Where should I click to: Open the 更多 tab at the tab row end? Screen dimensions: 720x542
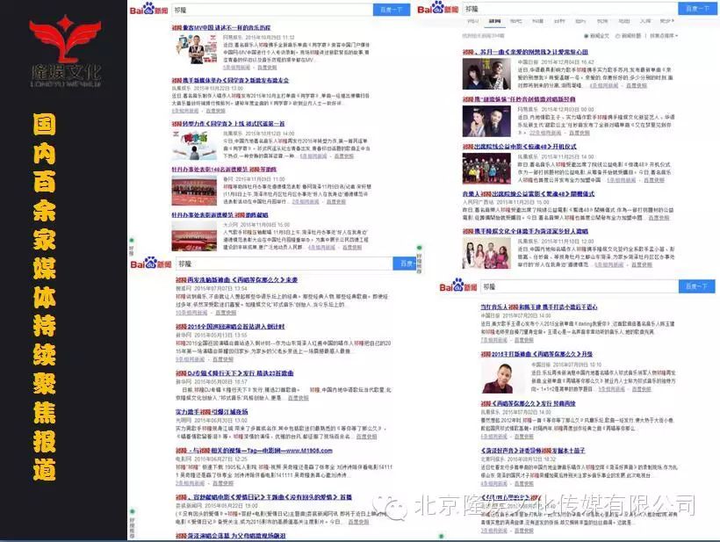click(x=666, y=21)
